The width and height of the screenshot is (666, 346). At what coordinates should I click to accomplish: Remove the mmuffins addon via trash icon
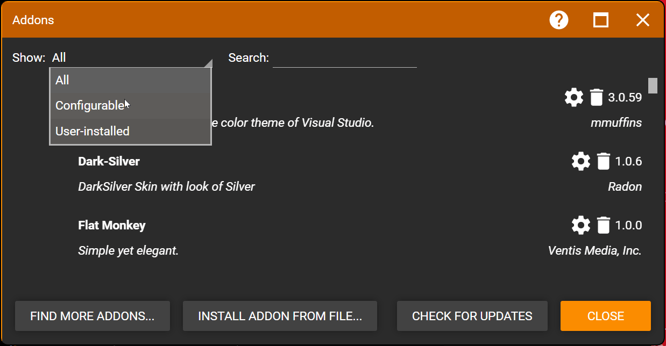click(597, 97)
